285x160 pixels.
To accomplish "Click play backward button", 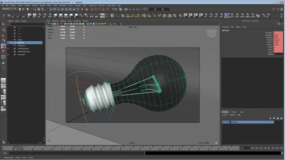I will pyautogui.click(x=265, y=148).
